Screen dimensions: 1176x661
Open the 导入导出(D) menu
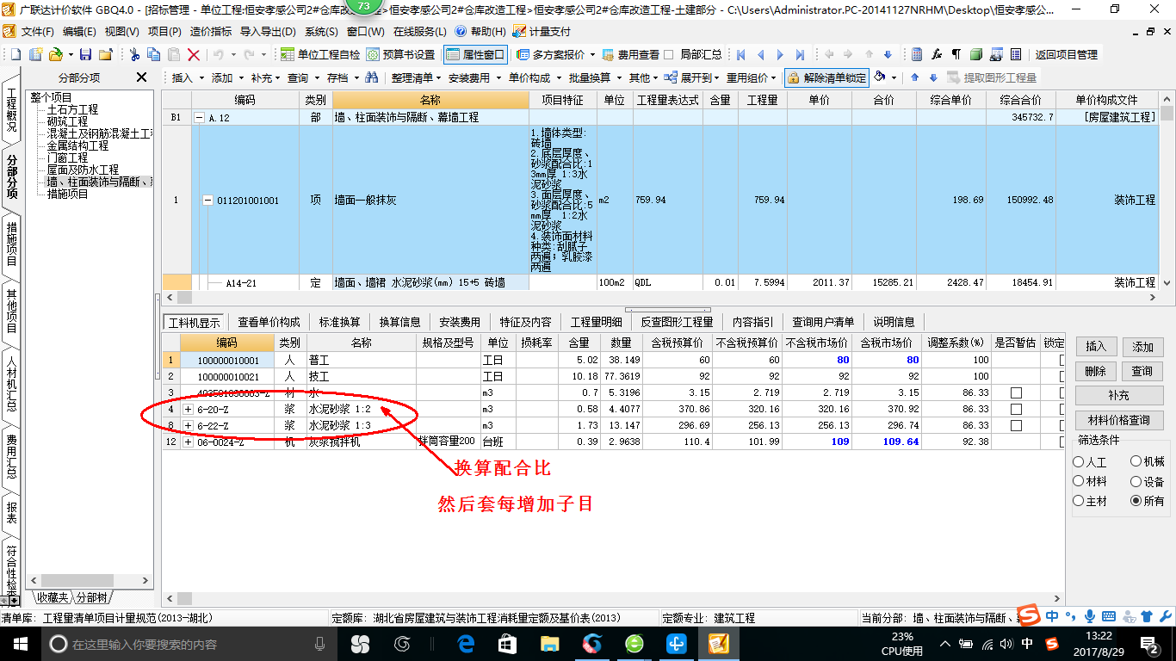pyautogui.click(x=267, y=31)
